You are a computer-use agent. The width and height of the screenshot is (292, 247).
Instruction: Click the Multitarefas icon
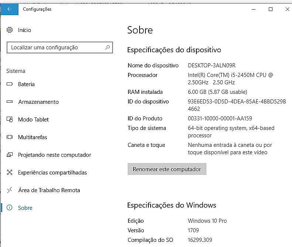click(10, 137)
